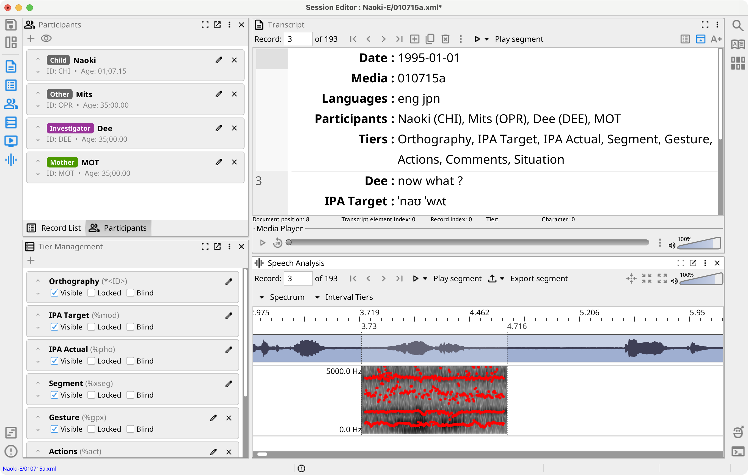This screenshot has width=748, height=475.
Task: Delete the Gesture tier
Action: 229,418
